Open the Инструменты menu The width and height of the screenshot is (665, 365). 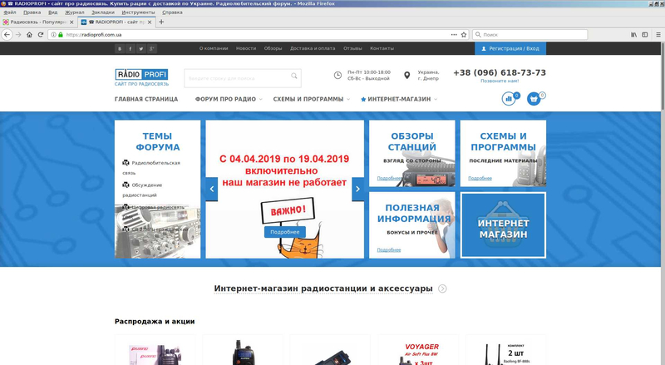click(x=138, y=12)
